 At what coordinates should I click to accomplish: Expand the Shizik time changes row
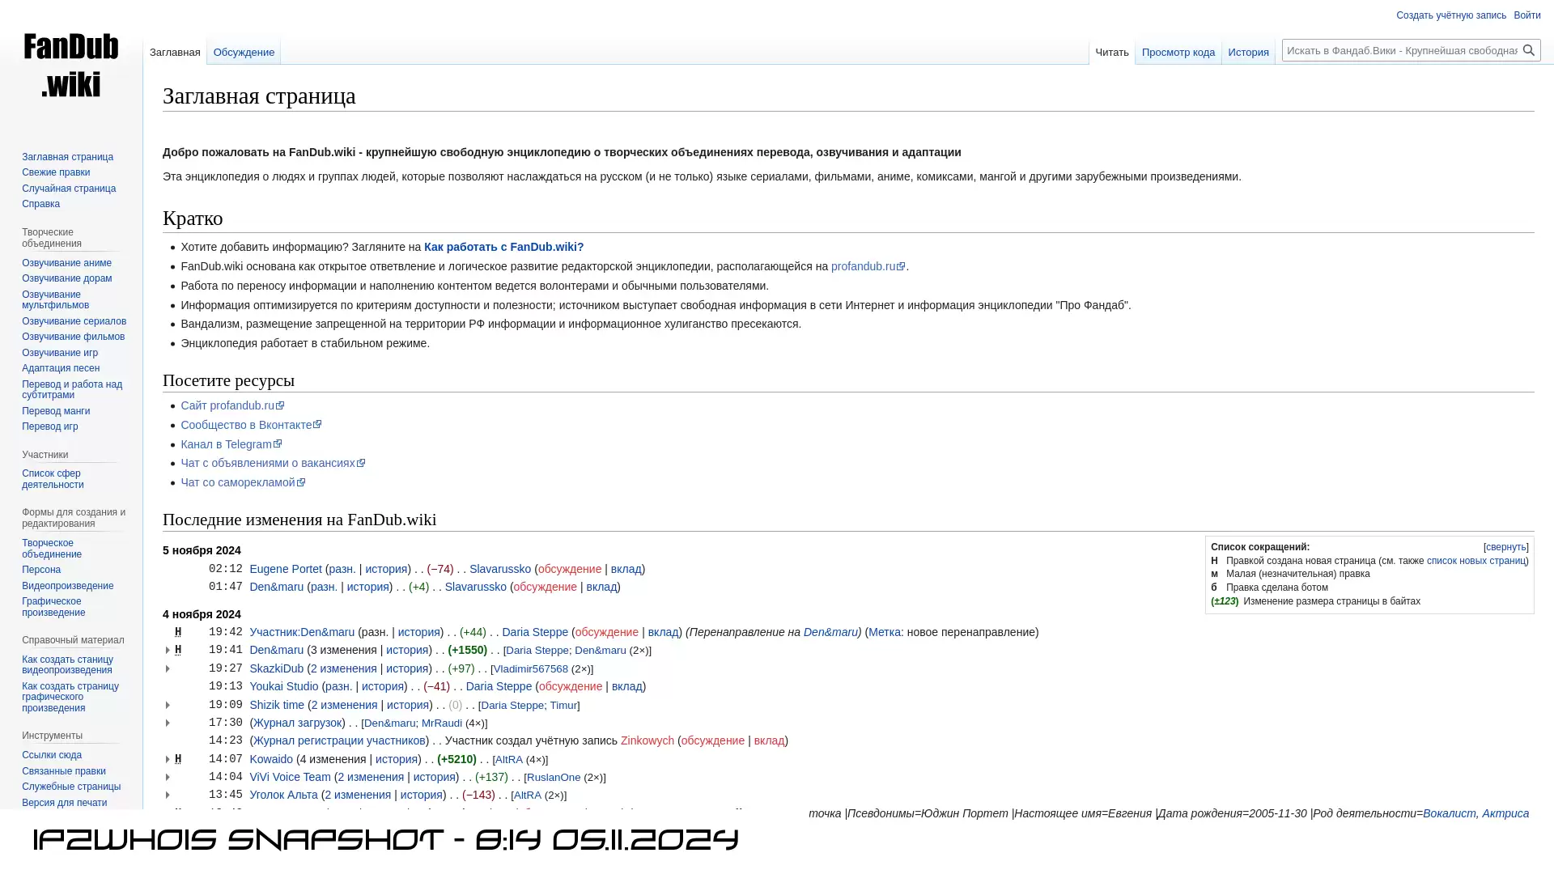click(x=168, y=706)
